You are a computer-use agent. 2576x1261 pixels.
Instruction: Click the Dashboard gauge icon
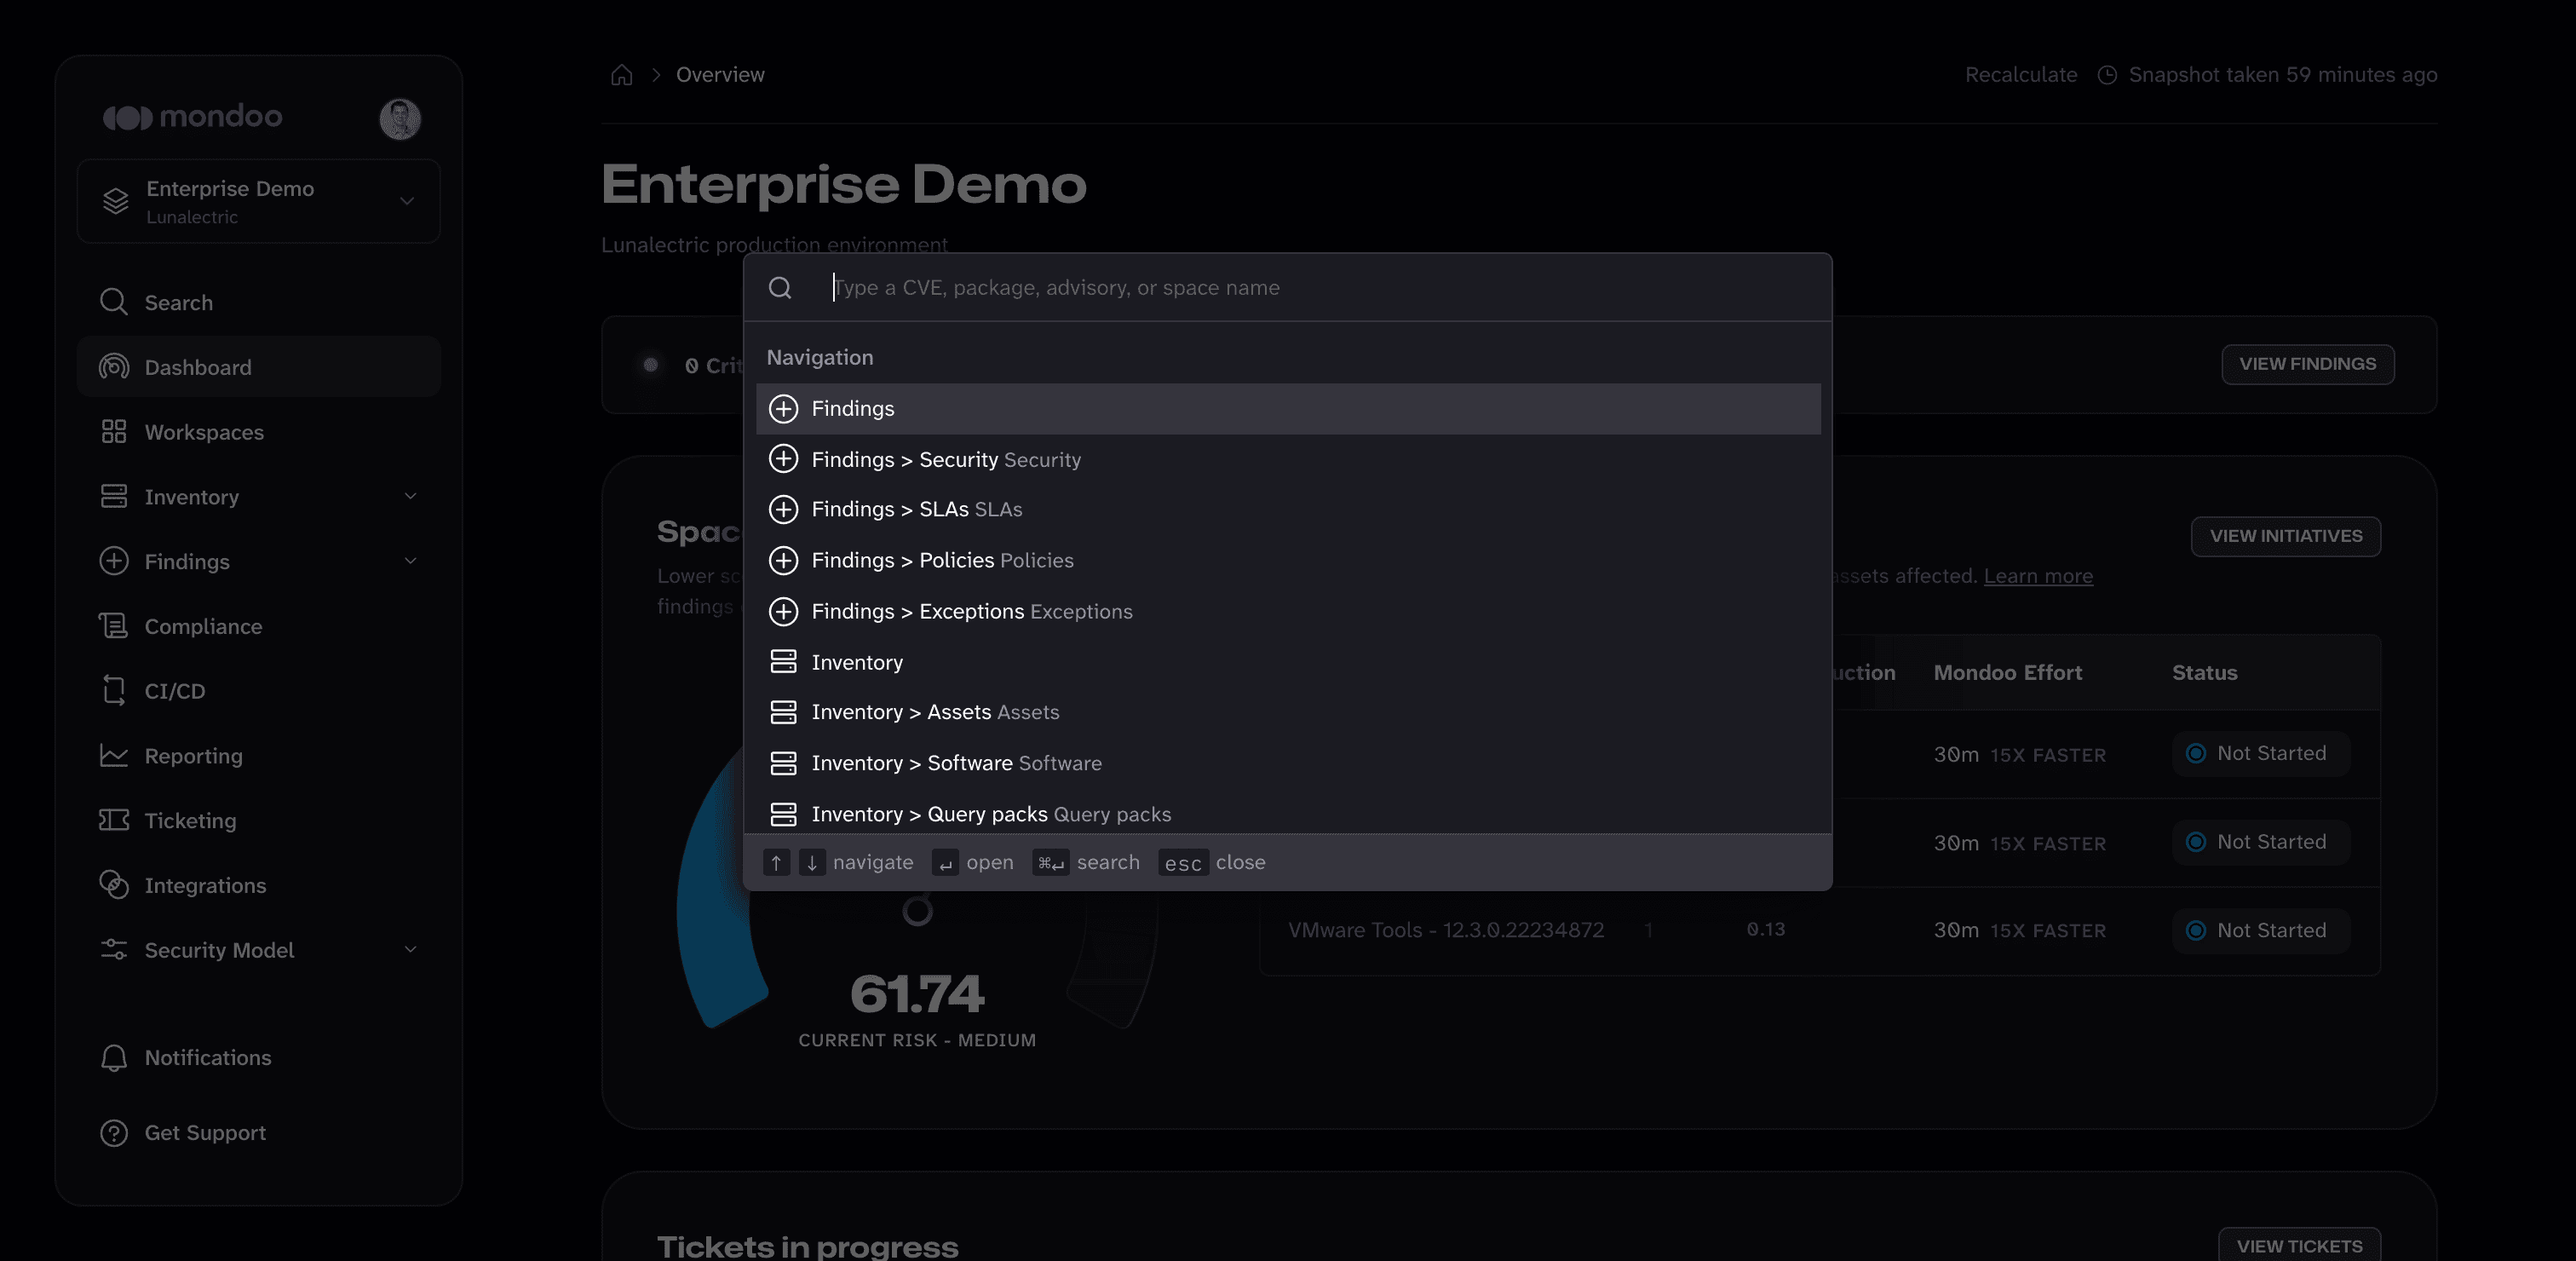point(114,367)
